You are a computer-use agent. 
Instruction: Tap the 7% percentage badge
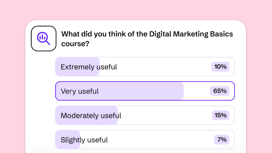222,140
